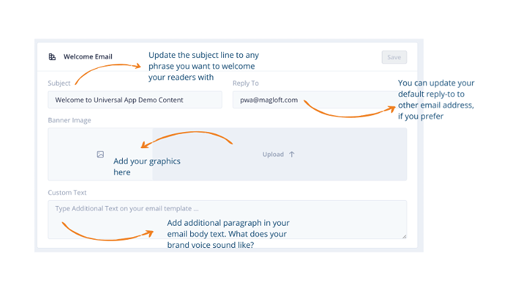Click the Welcome Email header icon
This screenshot has height=291, width=518.
52,57
